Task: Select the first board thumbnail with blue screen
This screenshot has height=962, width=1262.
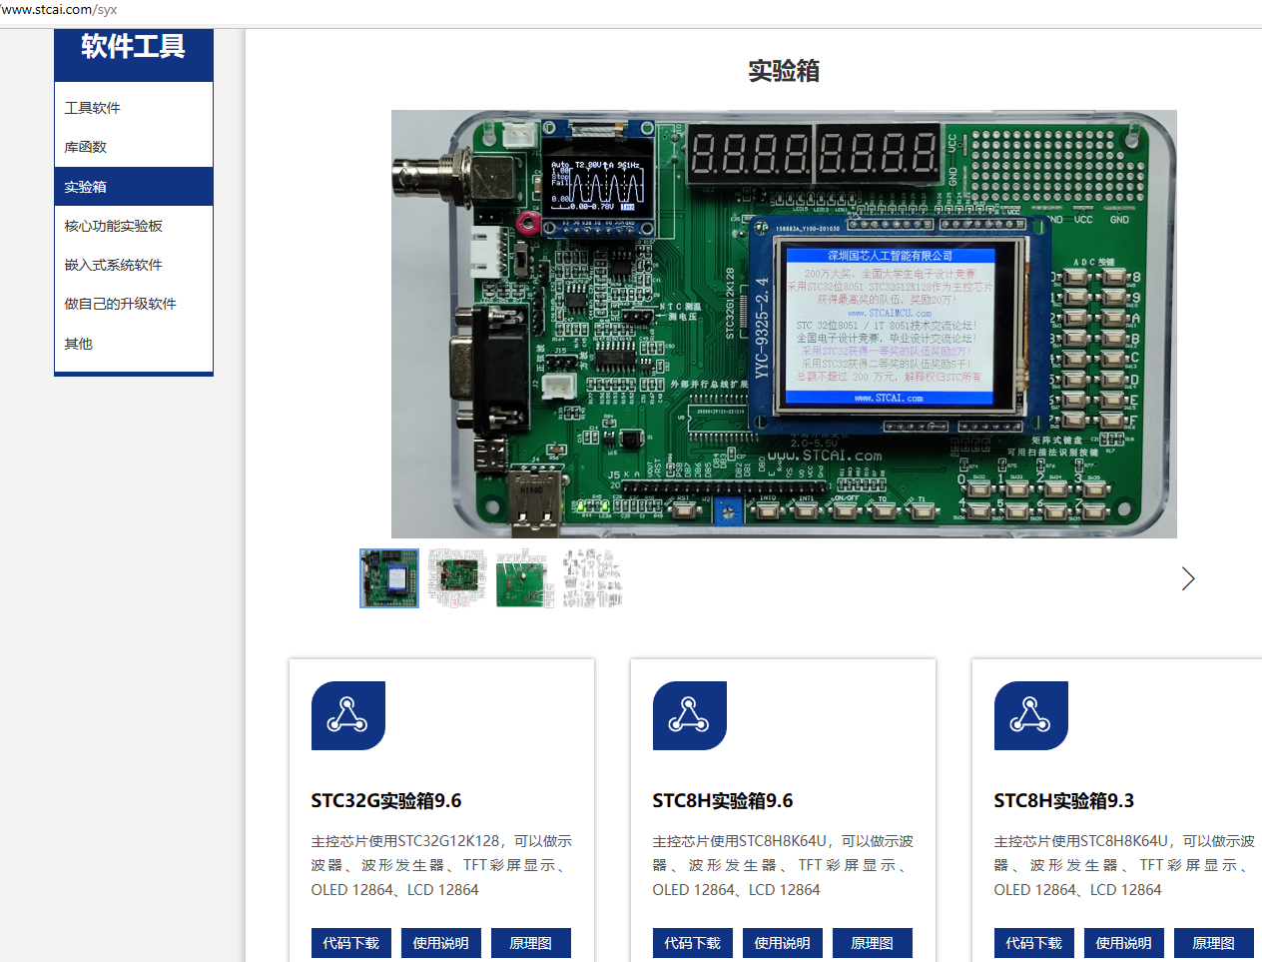Action: pos(389,578)
